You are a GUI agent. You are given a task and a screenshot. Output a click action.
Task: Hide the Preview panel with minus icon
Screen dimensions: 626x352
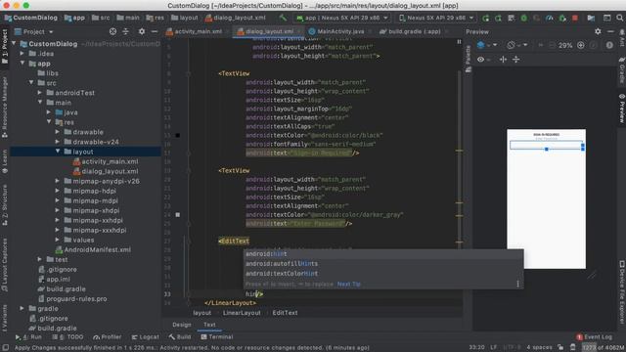click(610, 31)
